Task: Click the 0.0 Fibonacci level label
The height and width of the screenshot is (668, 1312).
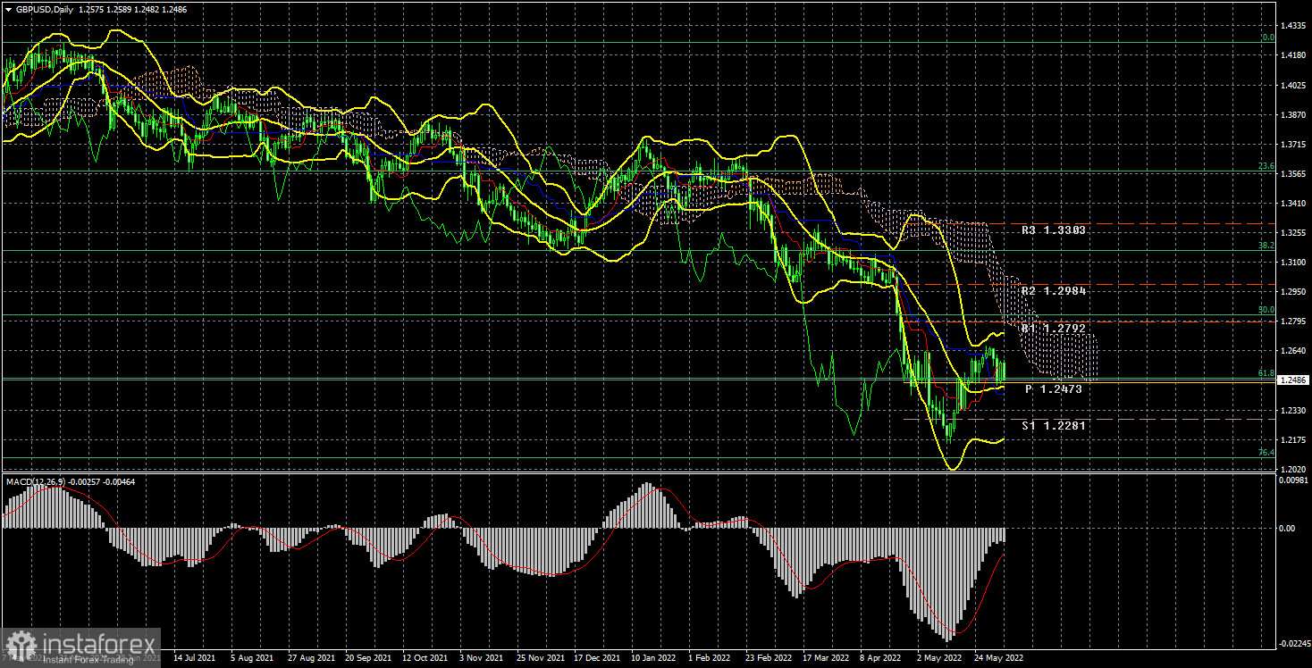Action: pos(1267,38)
